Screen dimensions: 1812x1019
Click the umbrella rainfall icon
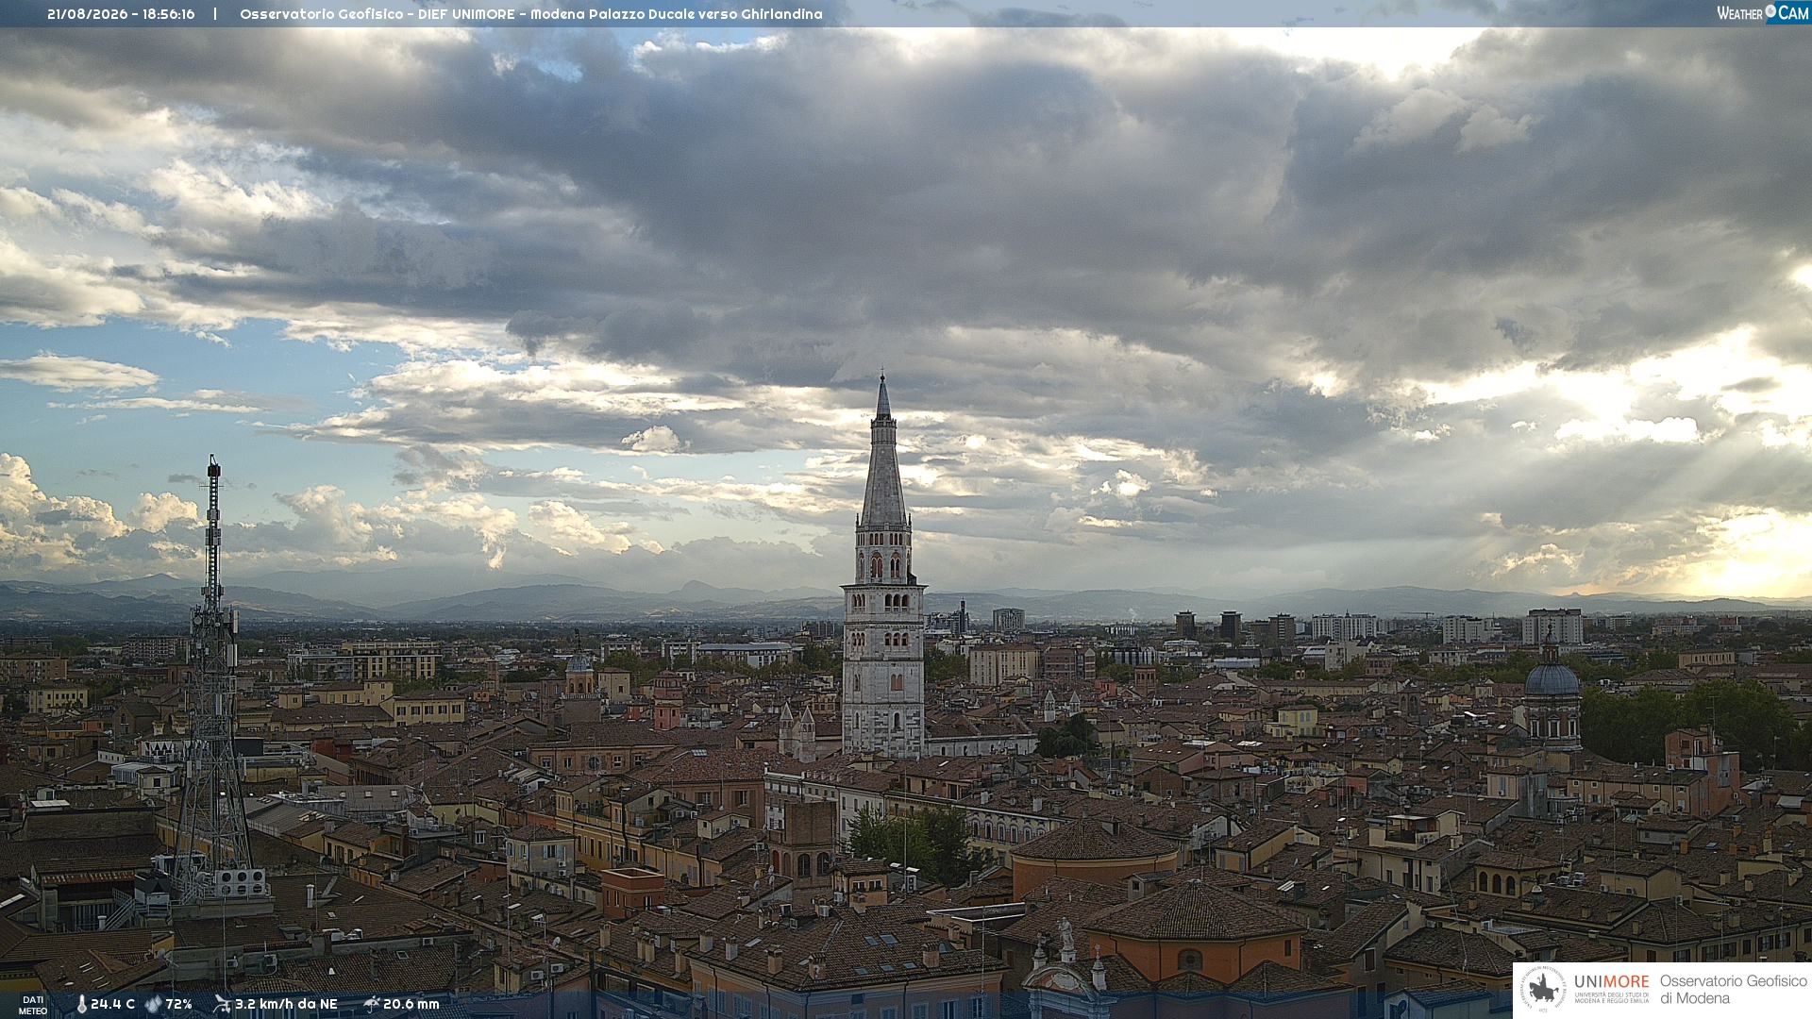tap(372, 1004)
